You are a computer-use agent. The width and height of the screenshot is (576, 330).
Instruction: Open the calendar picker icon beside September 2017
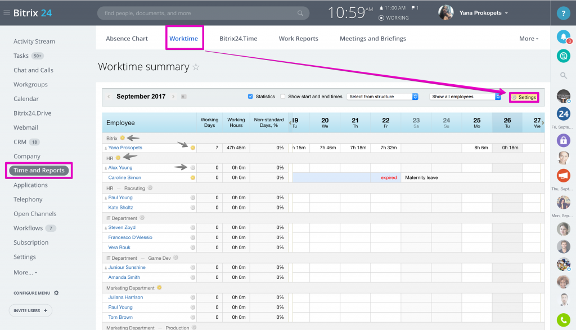tap(184, 97)
